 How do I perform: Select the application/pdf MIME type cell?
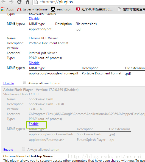point(40,29)
